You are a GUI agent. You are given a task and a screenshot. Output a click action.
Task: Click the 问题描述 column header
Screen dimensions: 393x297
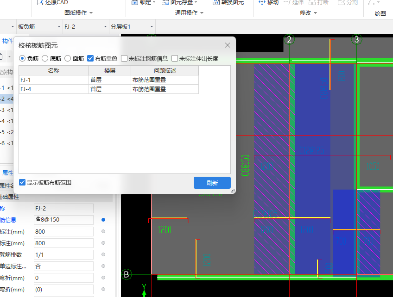pyautogui.click(x=165, y=71)
